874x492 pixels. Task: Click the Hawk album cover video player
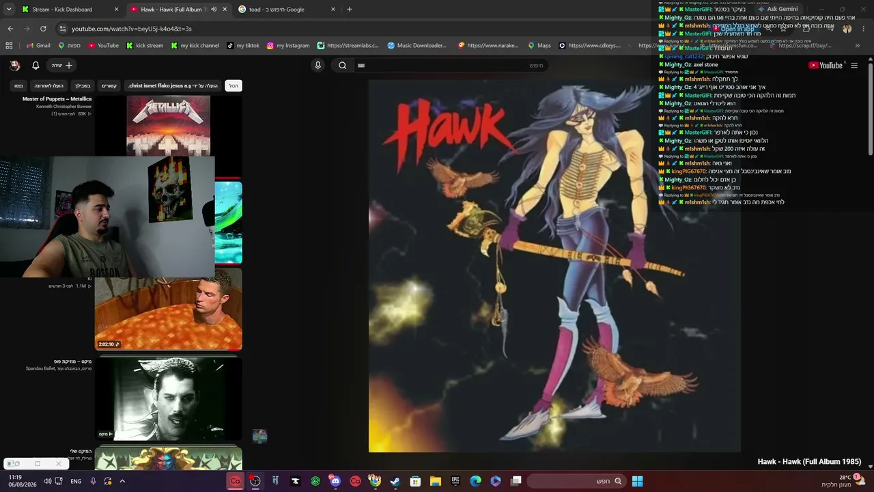(x=554, y=266)
